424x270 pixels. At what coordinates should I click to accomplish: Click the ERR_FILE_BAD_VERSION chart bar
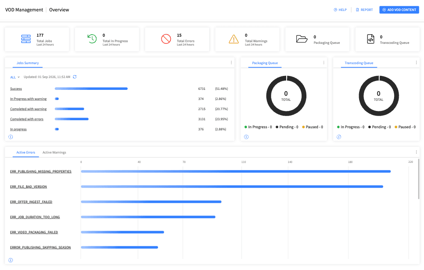pos(232,186)
